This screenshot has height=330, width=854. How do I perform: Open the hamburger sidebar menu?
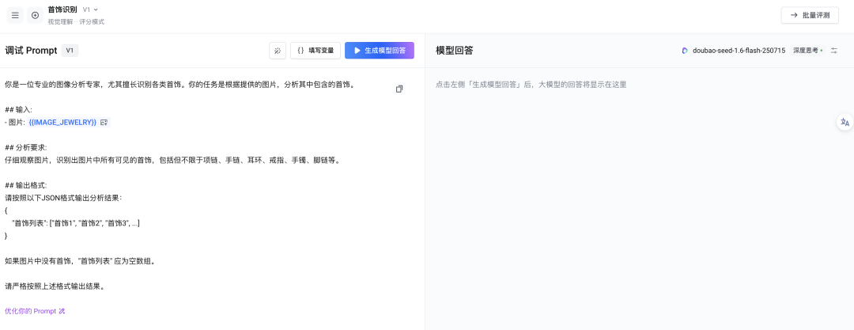(x=15, y=15)
